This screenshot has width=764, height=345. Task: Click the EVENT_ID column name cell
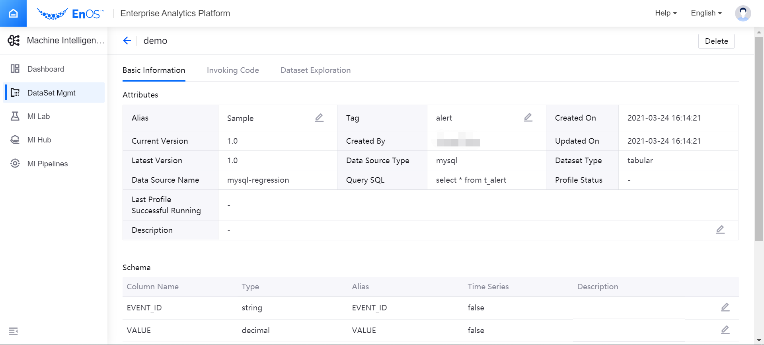click(x=144, y=308)
